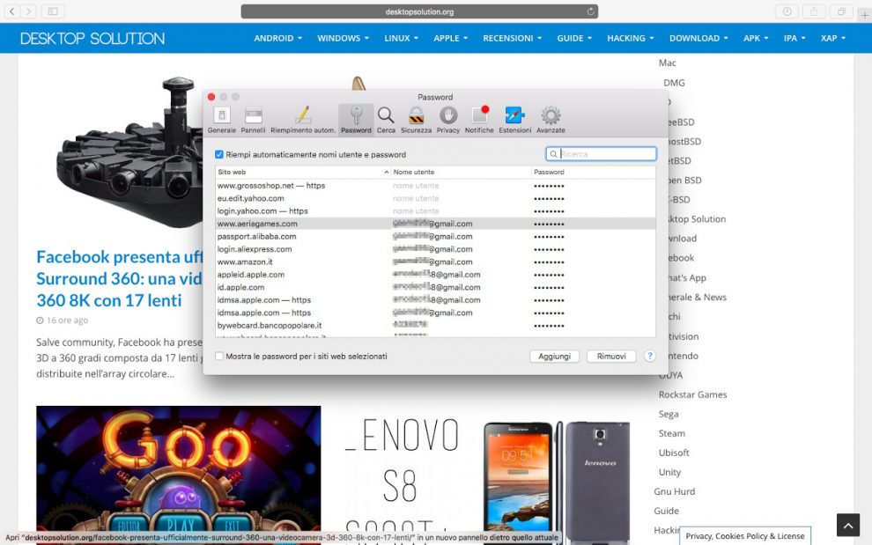Open the Privacy hand icon

coord(448,120)
